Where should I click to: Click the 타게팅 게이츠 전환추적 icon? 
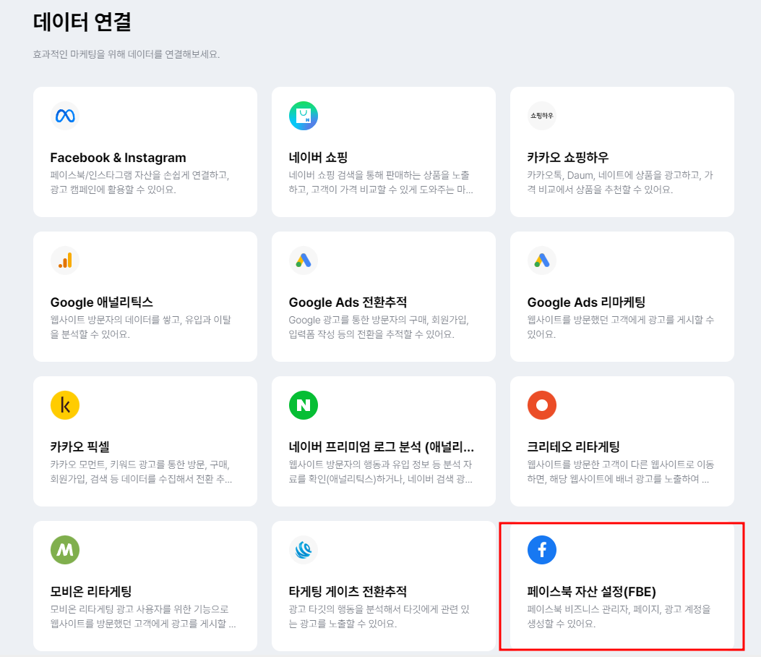[x=304, y=550]
